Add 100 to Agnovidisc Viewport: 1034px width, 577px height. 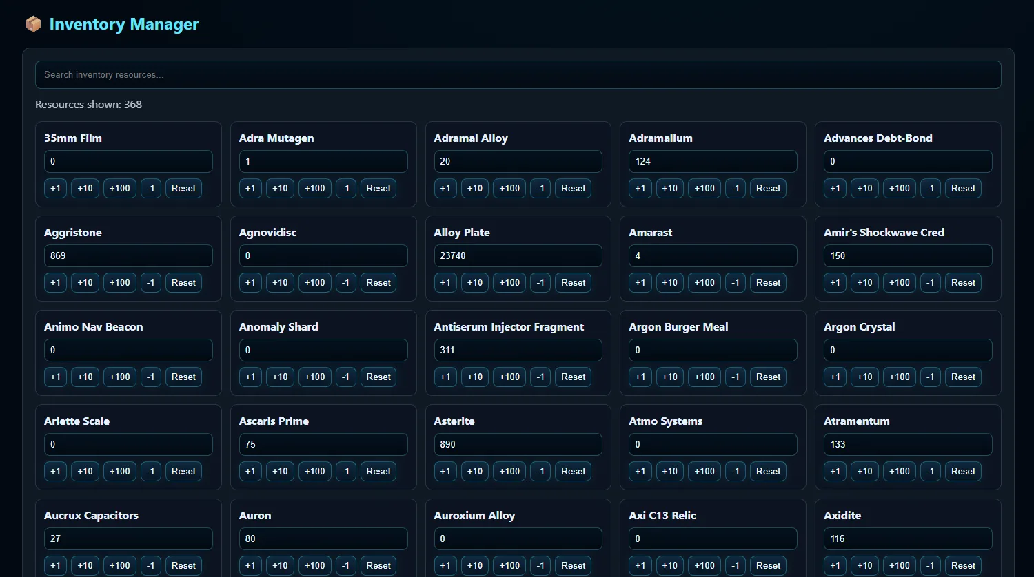[314, 282]
